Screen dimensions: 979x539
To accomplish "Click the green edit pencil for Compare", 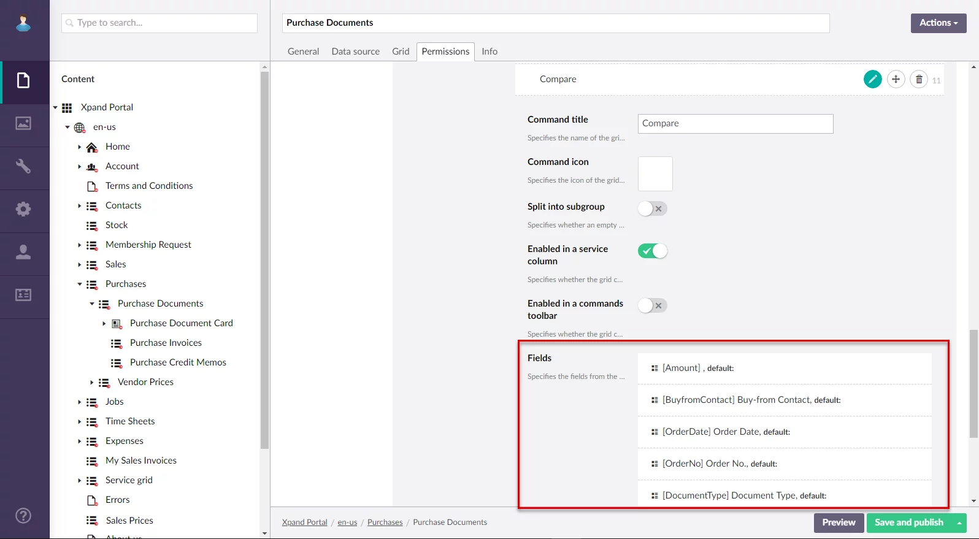I will tap(872, 79).
